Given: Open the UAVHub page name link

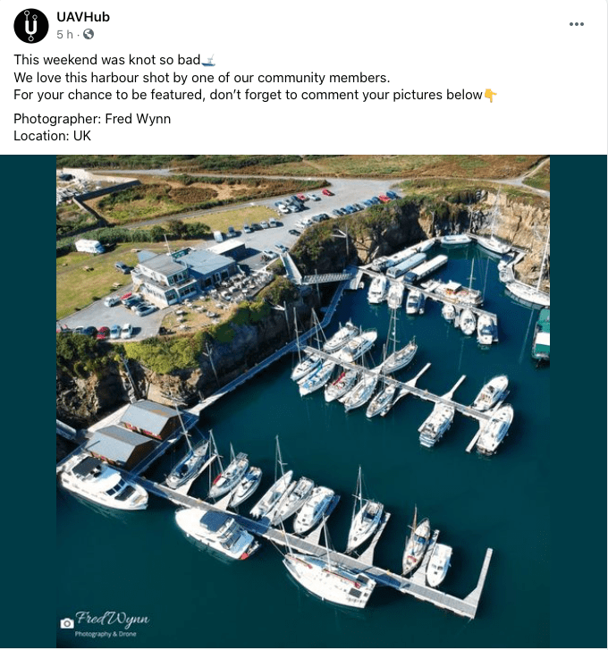Looking at the screenshot, I should (83, 17).
